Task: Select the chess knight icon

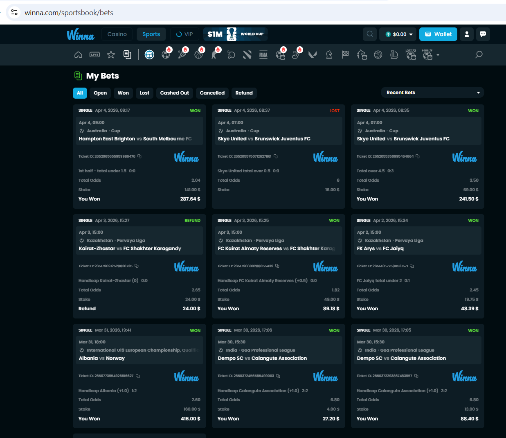Action: click(x=329, y=55)
